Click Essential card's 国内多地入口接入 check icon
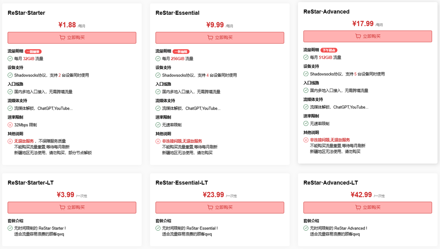Viewport: 440px width, 249px height. click(x=158, y=92)
